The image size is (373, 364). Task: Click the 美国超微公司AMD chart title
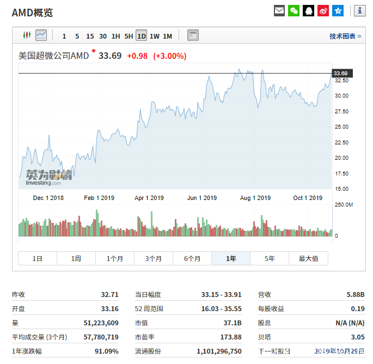point(53,56)
